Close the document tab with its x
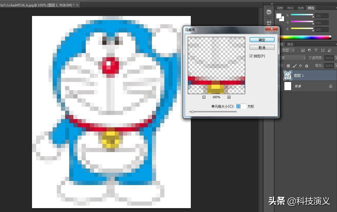Viewport: 337px width, 212px height. 77,5
